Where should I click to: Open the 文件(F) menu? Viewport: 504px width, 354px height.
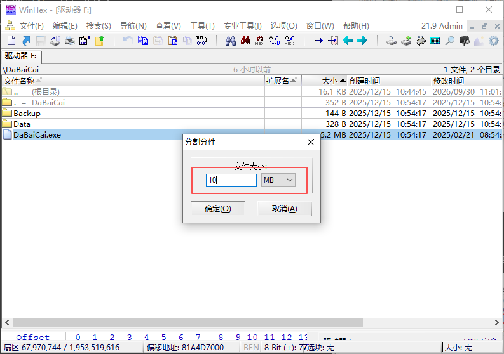32,25
